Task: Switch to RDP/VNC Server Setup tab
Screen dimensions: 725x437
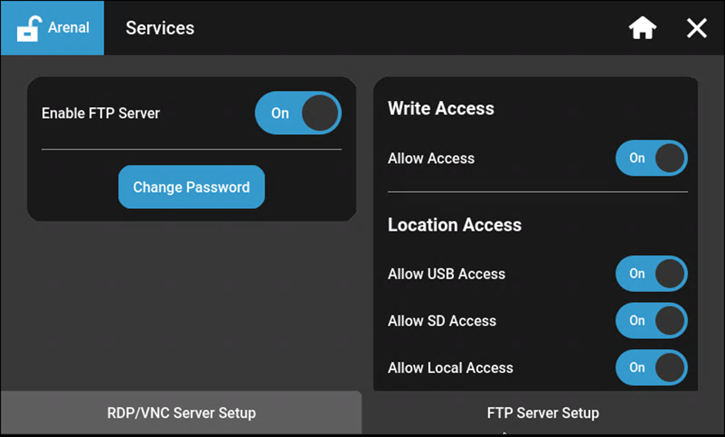Action: [180, 413]
